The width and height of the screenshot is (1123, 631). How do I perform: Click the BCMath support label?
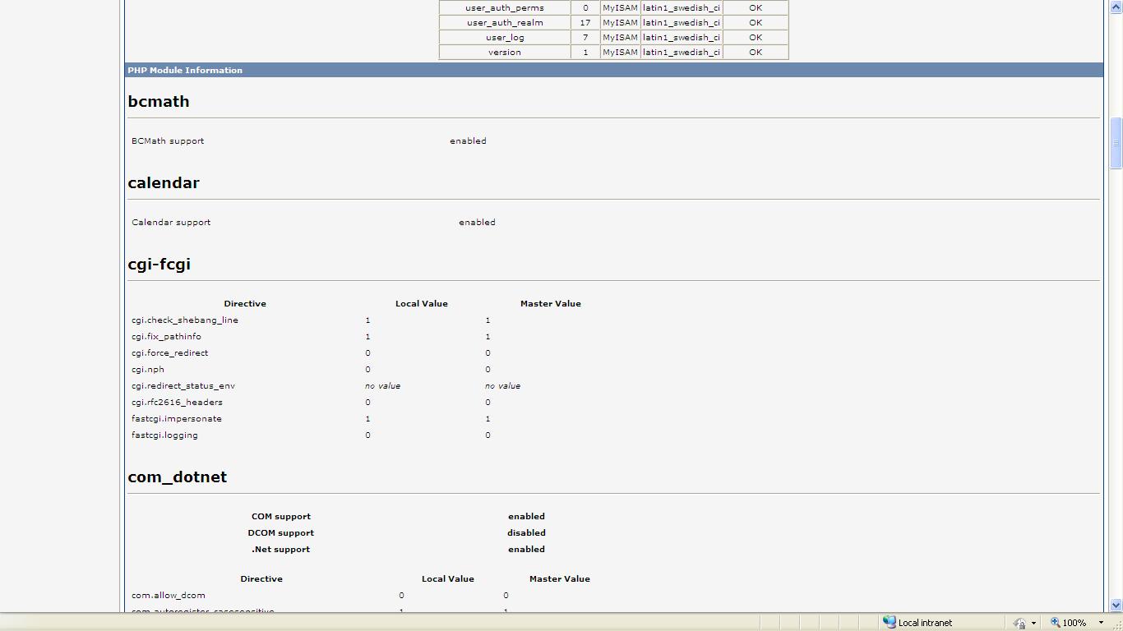(168, 140)
